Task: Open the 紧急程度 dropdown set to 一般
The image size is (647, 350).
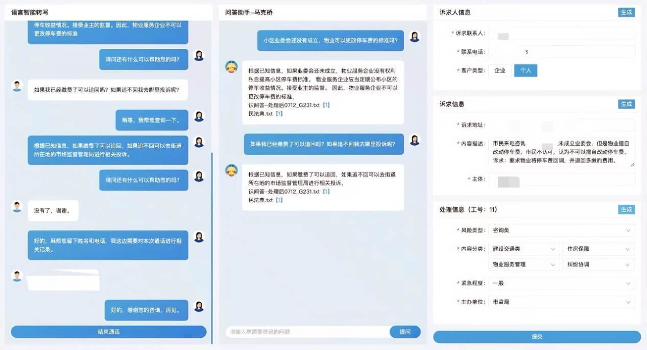Action: [x=562, y=283]
